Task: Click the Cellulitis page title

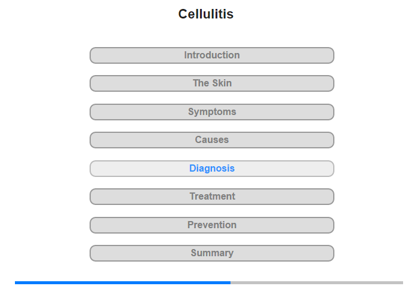Action: point(206,14)
